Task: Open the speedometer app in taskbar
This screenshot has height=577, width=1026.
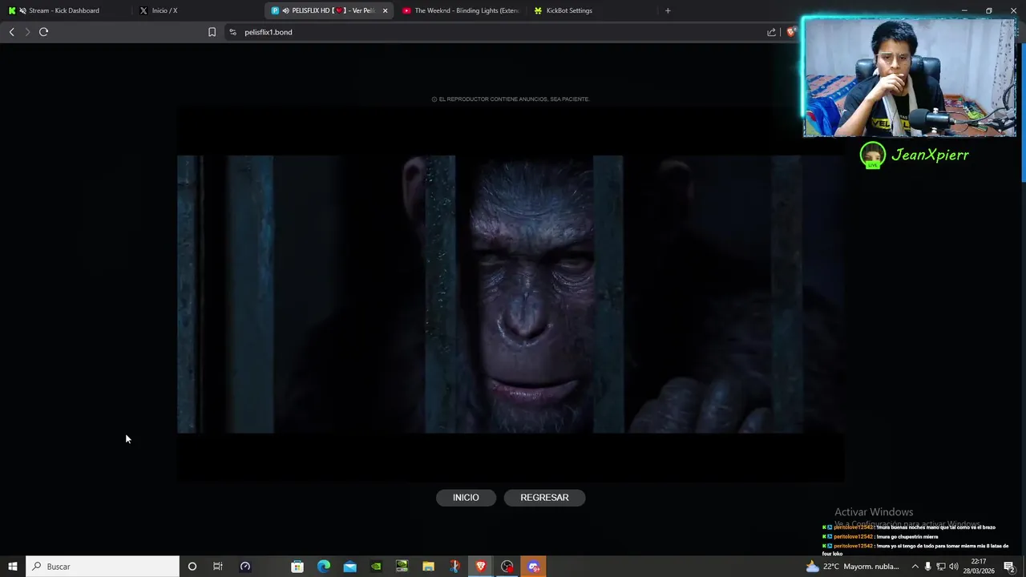Action: 245,567
